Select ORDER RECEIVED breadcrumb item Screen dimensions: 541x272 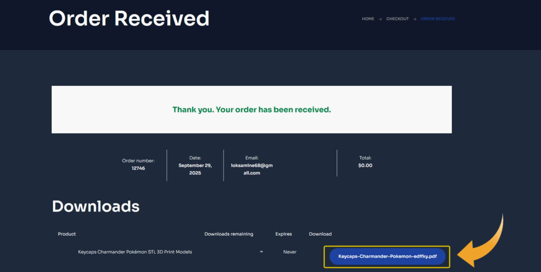click(437, 19)
